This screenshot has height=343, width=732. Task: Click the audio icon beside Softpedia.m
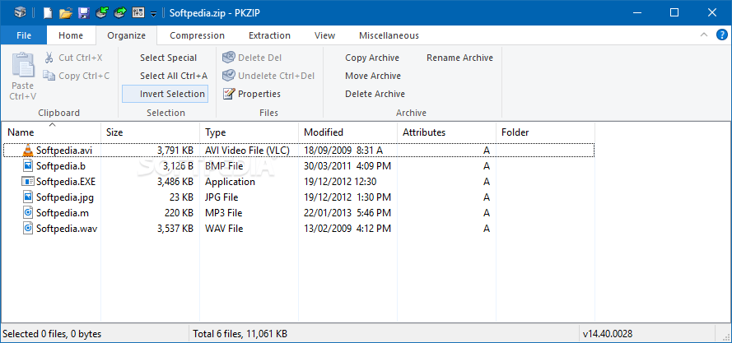(28, 213)
